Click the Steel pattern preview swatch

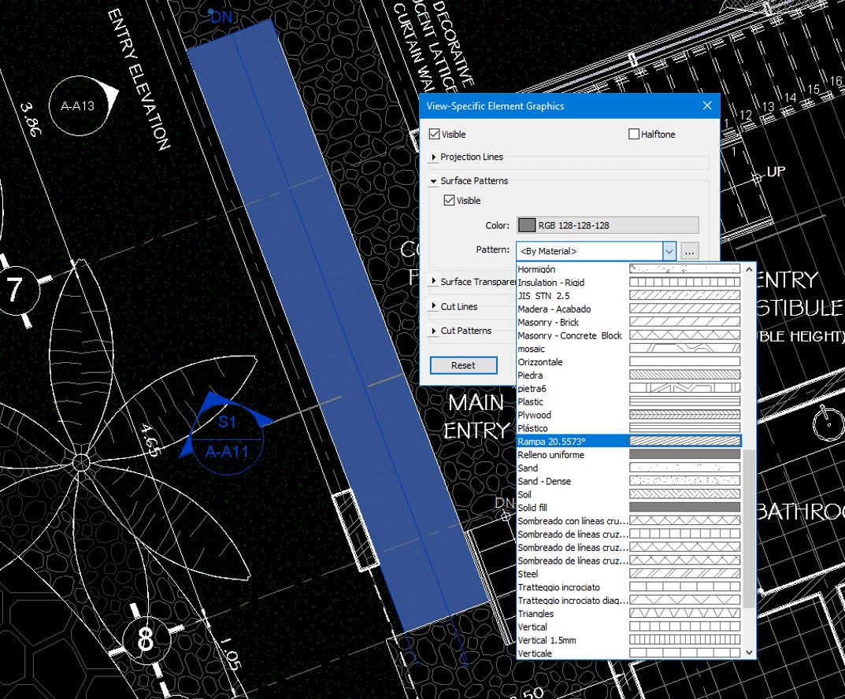click(684, 574)
